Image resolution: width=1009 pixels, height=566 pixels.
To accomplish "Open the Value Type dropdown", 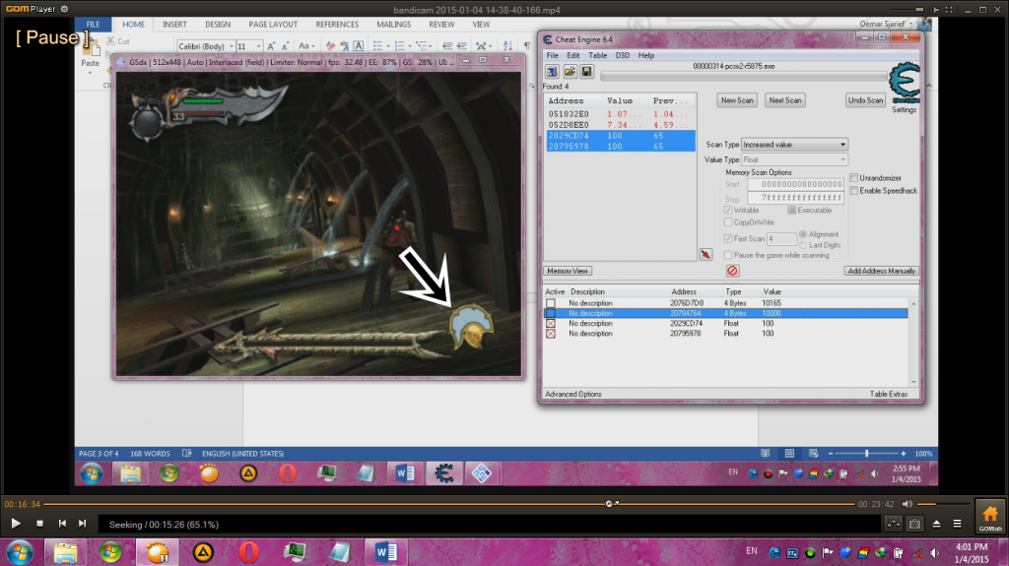I will pos(795,159).
